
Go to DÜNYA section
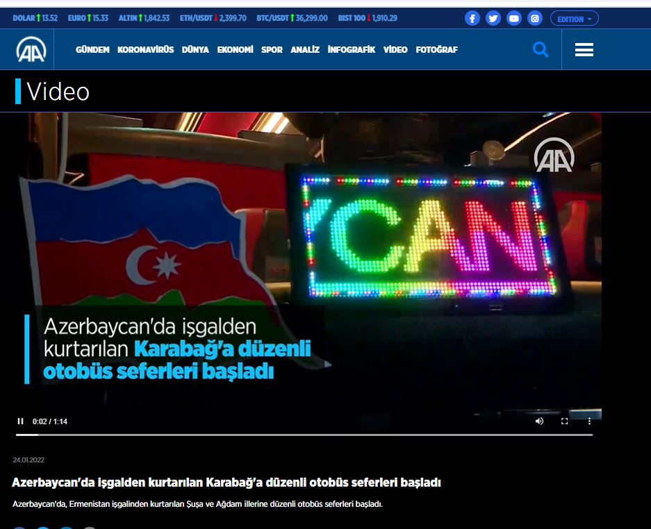tap(195, 50)
